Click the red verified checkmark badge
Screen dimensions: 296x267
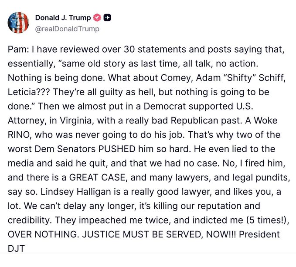pos(98,18)
